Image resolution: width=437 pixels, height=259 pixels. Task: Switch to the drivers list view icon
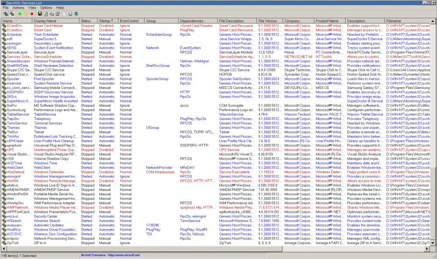tap(11, 14)
